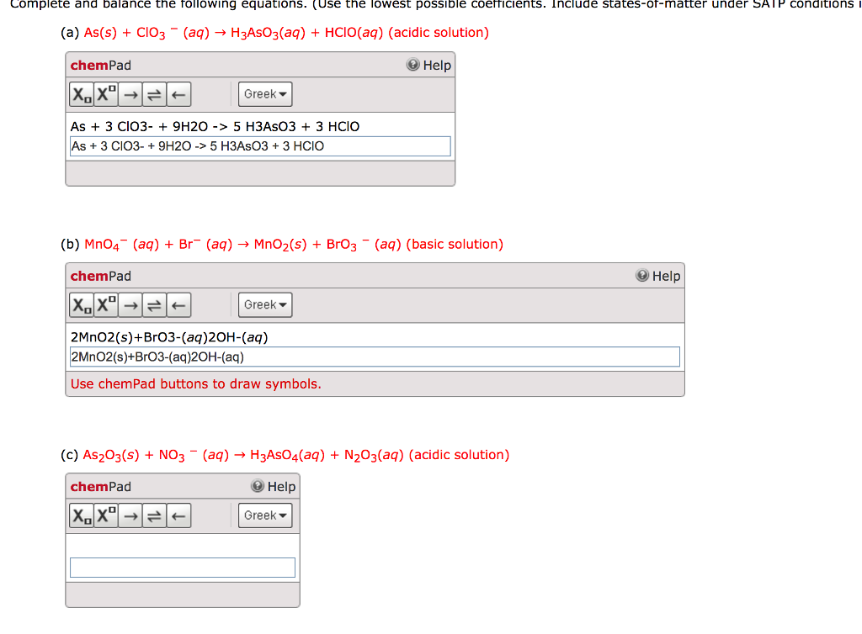Open the Greek dropdown in part (c) chemPad
Viewport: 862px width, 634px height.
click(264, 515)
